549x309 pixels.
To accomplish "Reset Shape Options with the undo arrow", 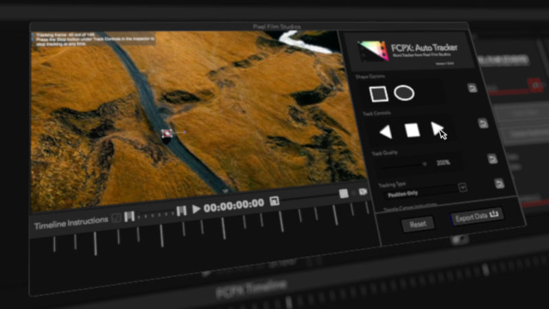I will 472,88.
